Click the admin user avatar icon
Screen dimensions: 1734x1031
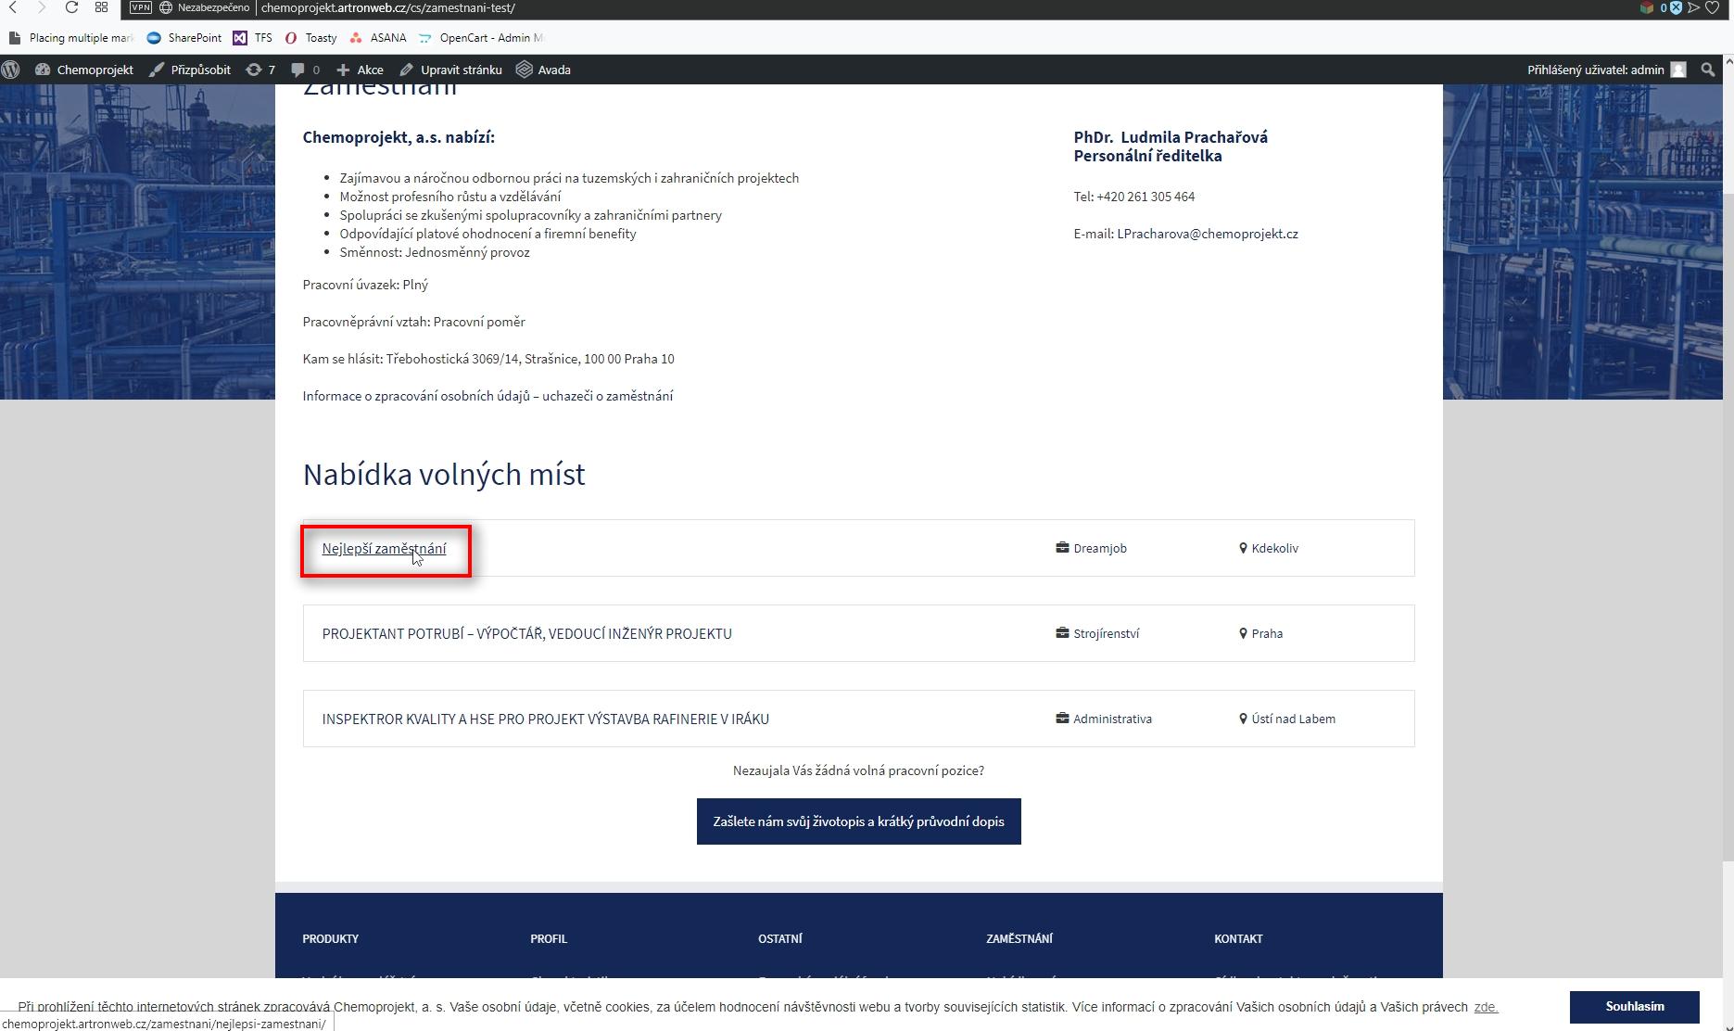[1679, 70]
